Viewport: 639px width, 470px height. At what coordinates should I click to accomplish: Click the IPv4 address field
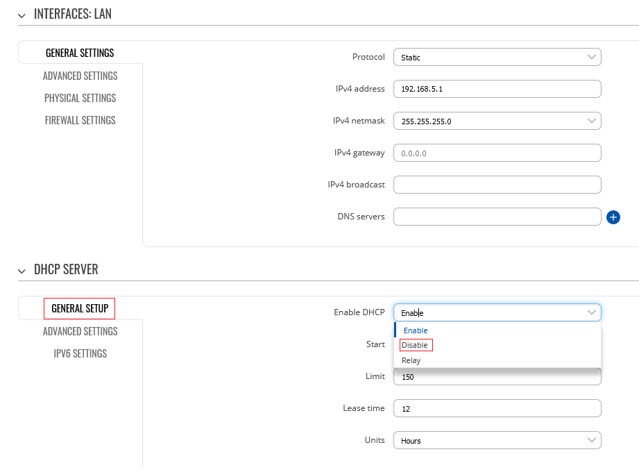pos(497,89)
